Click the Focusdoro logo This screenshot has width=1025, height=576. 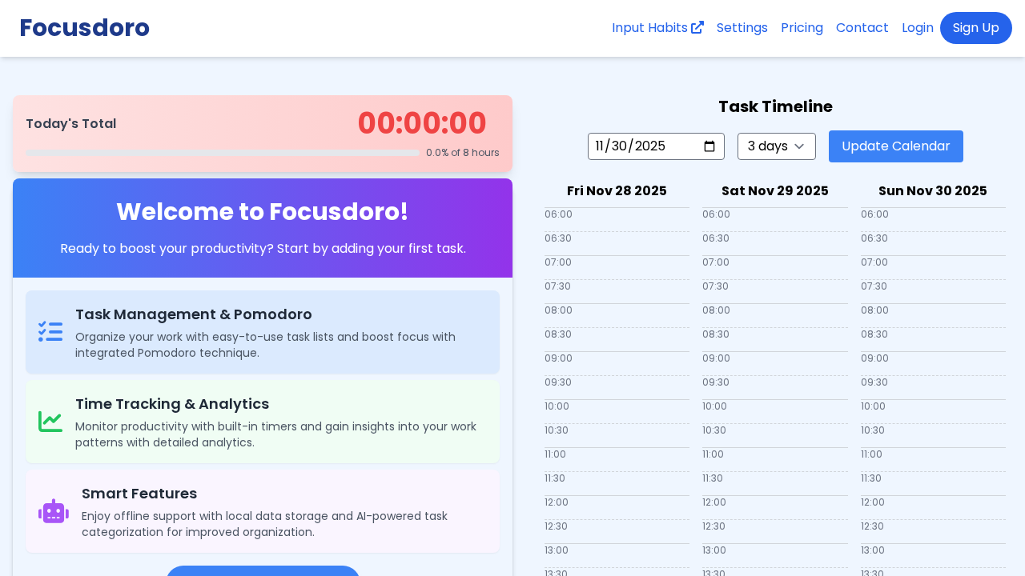(x=84, y=27)
